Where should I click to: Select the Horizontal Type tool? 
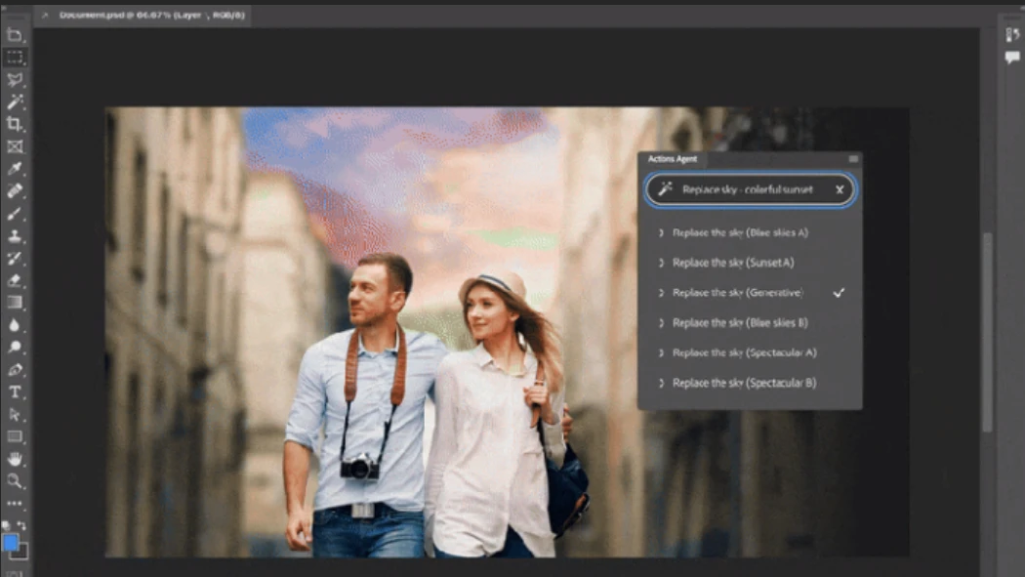click(15, 392)
